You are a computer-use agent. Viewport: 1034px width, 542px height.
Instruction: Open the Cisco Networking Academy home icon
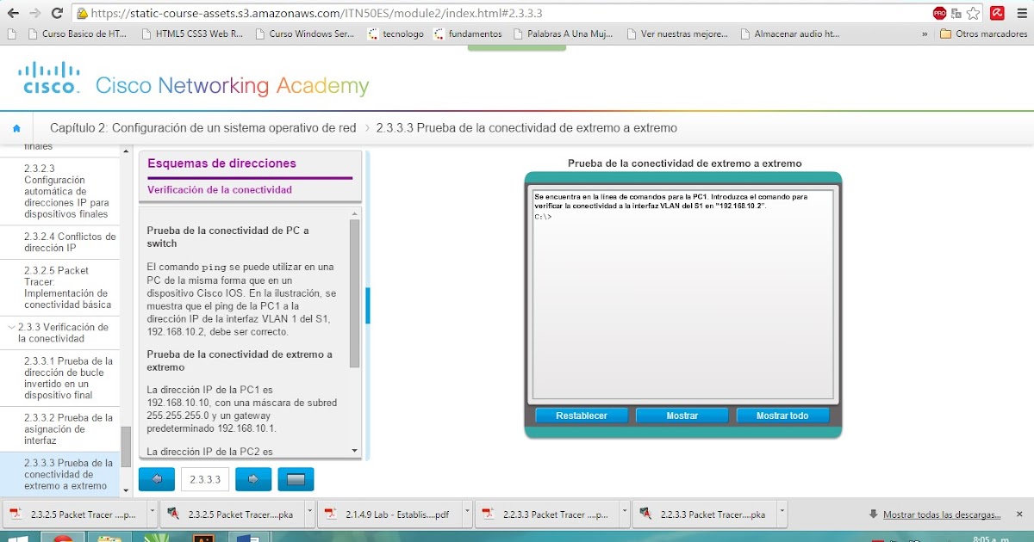point(17,126)
